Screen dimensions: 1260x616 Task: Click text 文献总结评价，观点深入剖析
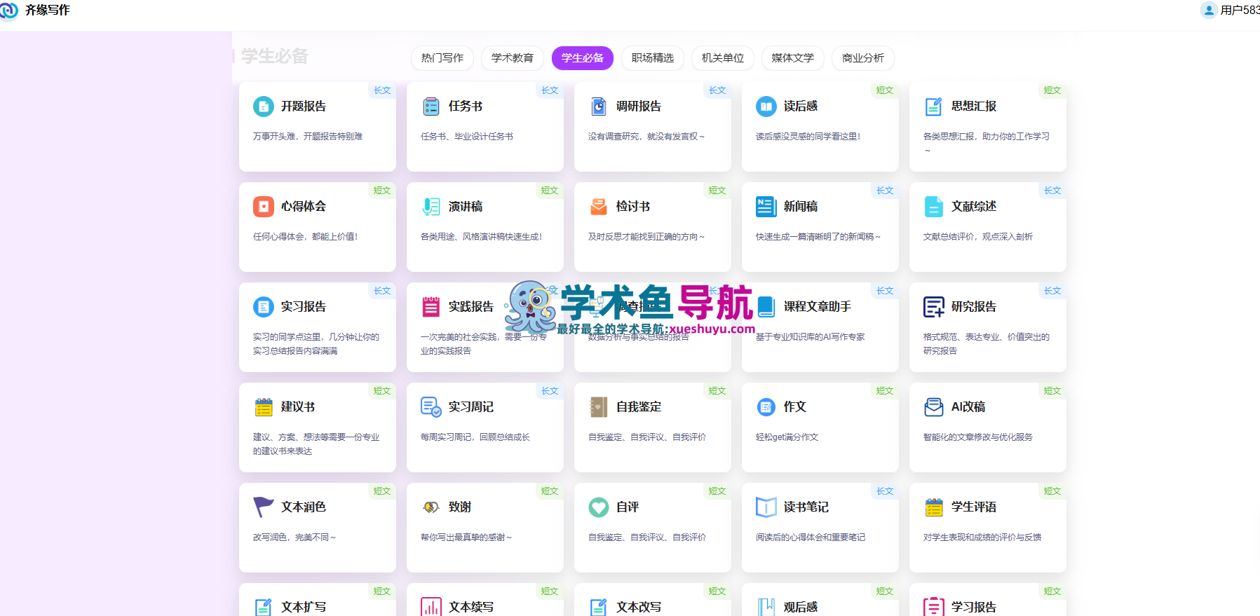point(978,237)
